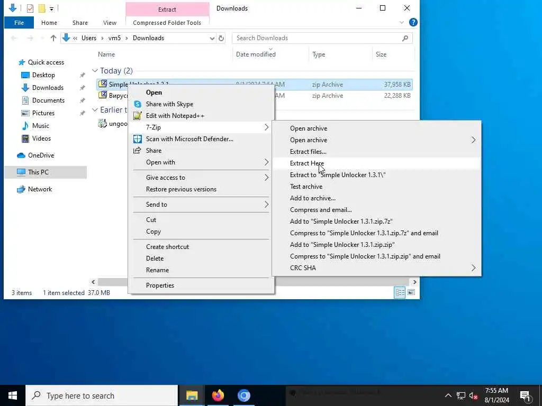Open File Explorer from the taskbar
The image size is (542, 406).
point(192,395)
